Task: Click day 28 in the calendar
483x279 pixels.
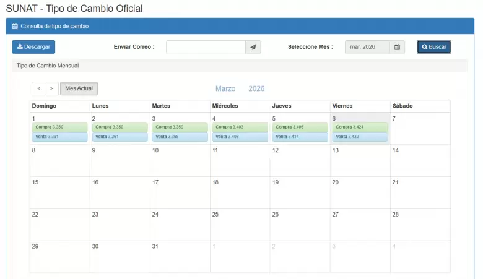Action: click(396, 215)
